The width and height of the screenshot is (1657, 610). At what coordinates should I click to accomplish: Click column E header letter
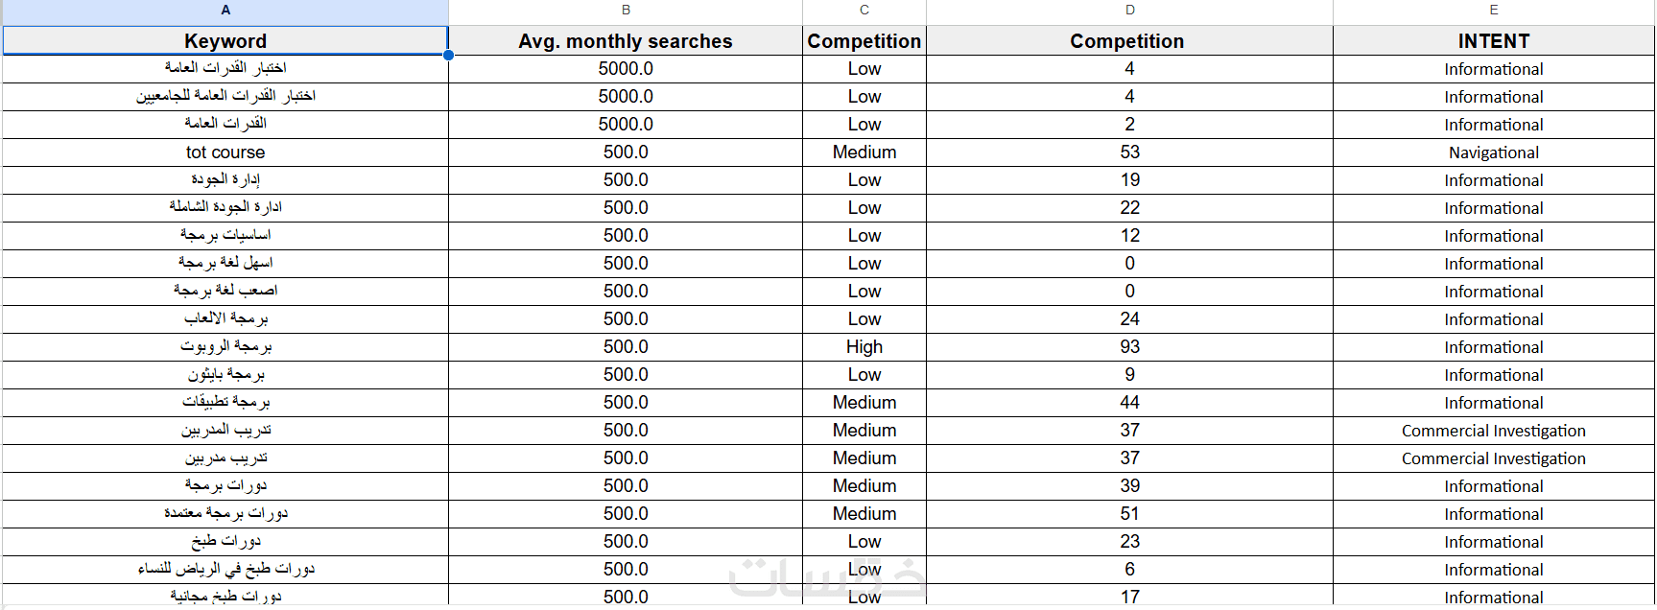(1493, 10)
